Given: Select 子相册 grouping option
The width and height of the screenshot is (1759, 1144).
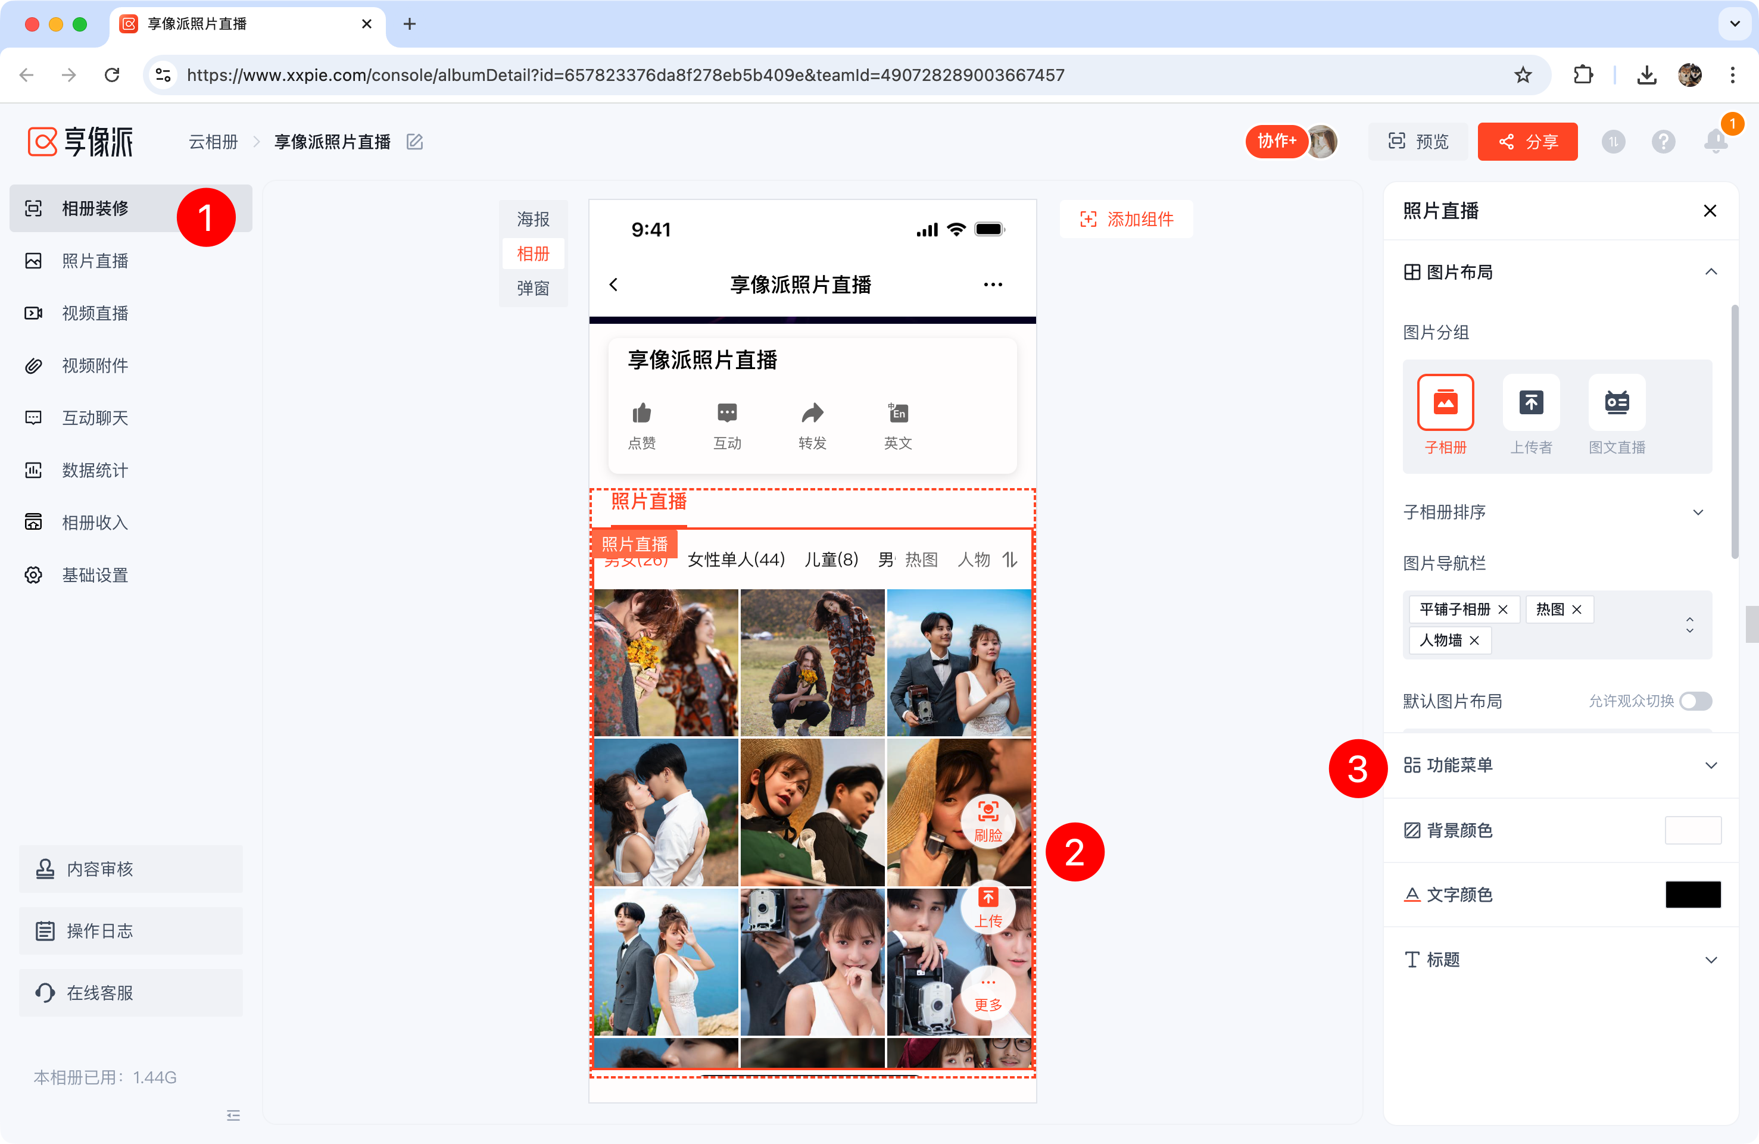Looking at the screenshot, I should pos(1445,402).
